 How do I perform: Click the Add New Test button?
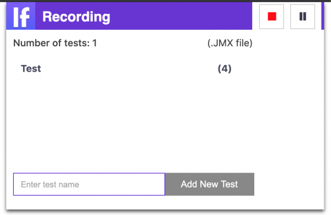tap(210, 184)
